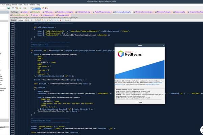Click the Stop Macro Recording icon
The width and height of the screenshot is (203, 135).
(63, 20)
